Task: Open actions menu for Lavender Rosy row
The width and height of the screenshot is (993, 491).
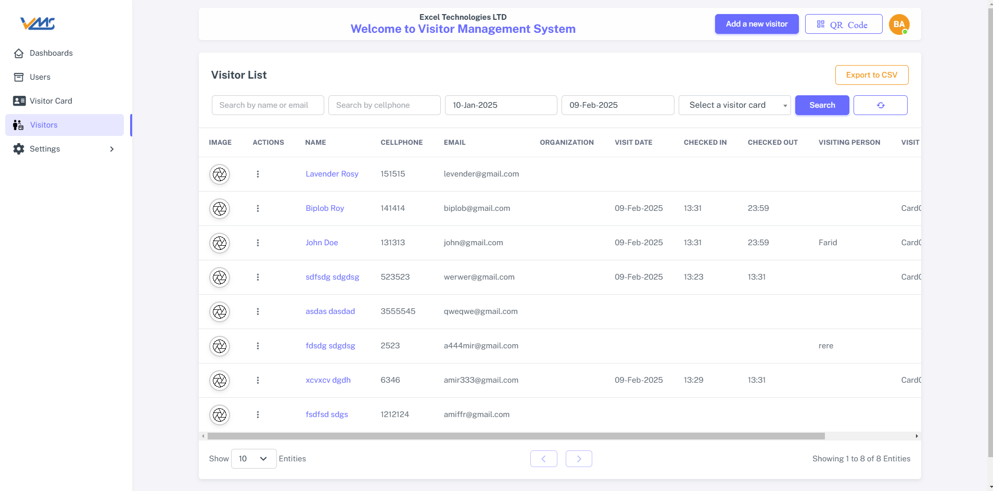Action: point(258,174)
